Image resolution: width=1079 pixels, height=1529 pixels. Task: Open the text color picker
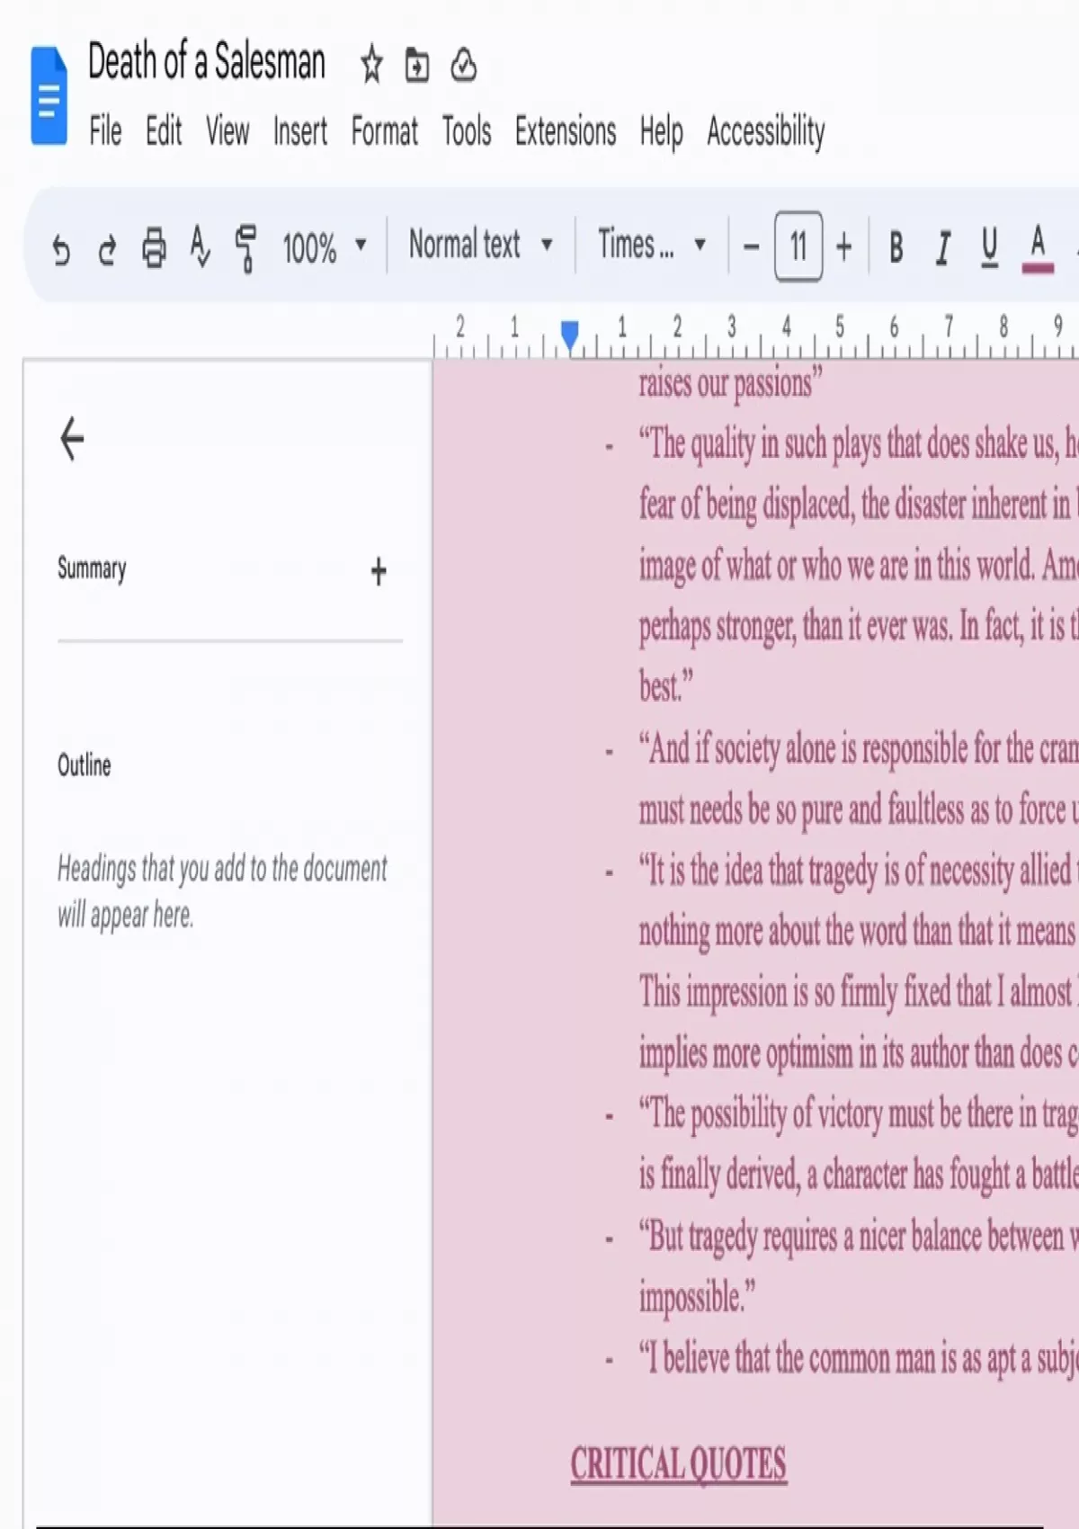(1038, 246)
